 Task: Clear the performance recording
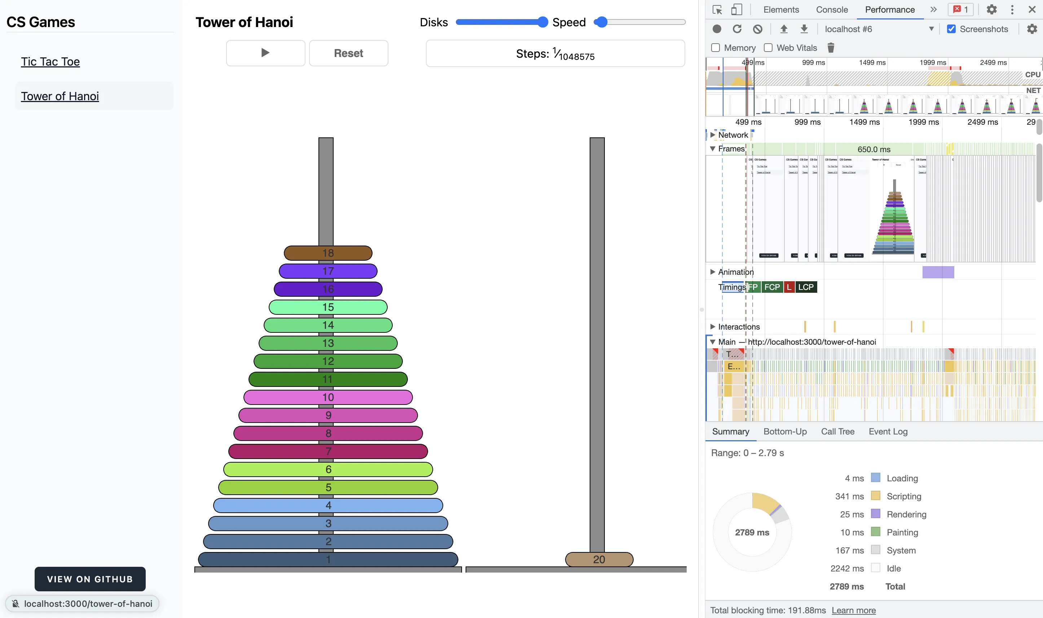click(x=758, y=29)
